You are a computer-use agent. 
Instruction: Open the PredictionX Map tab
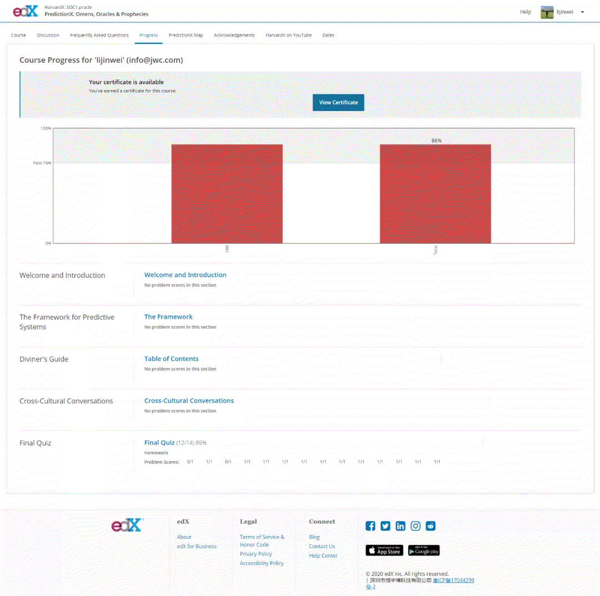[186, 35]
